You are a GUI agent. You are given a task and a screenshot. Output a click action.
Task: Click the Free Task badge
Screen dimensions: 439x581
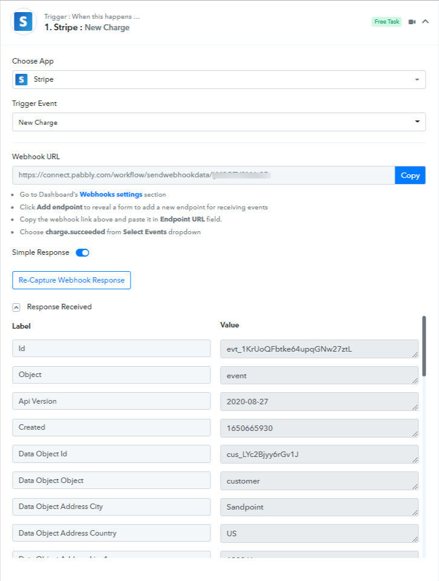(x=386, y=22)
